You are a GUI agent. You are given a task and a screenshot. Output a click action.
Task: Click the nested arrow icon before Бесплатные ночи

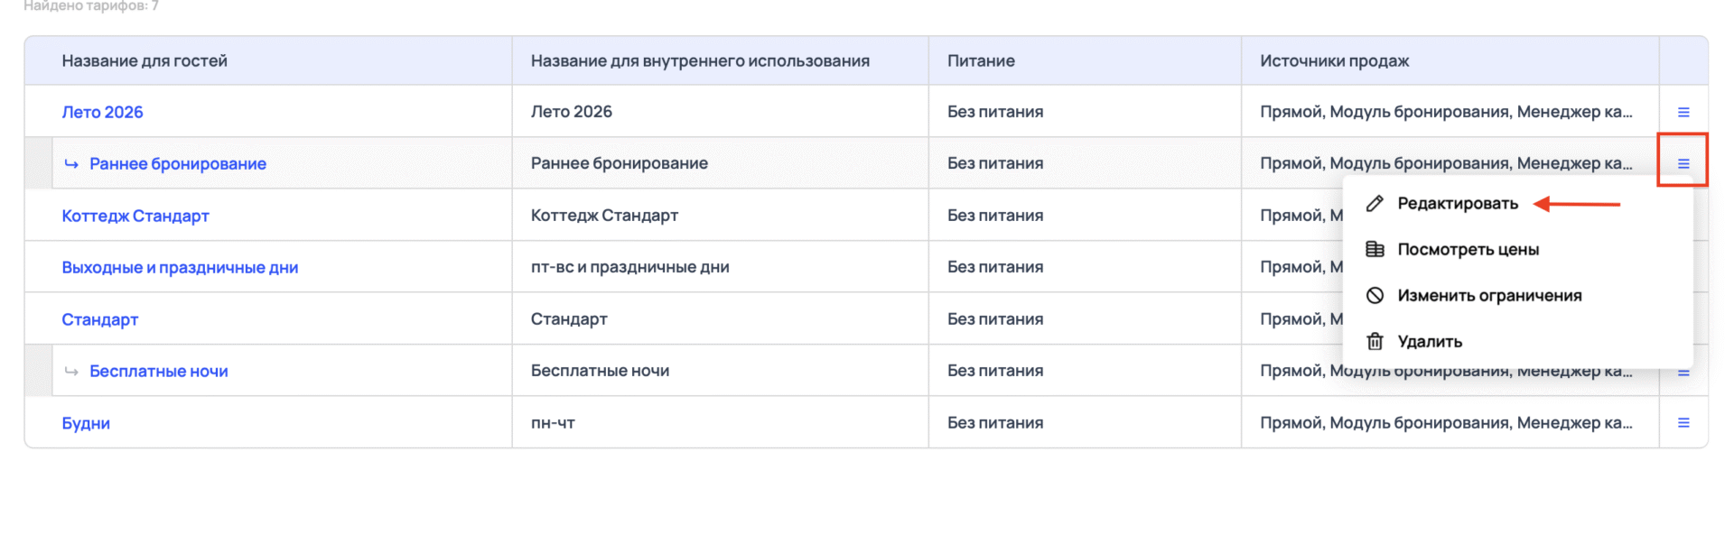click(x=71, y=372)
